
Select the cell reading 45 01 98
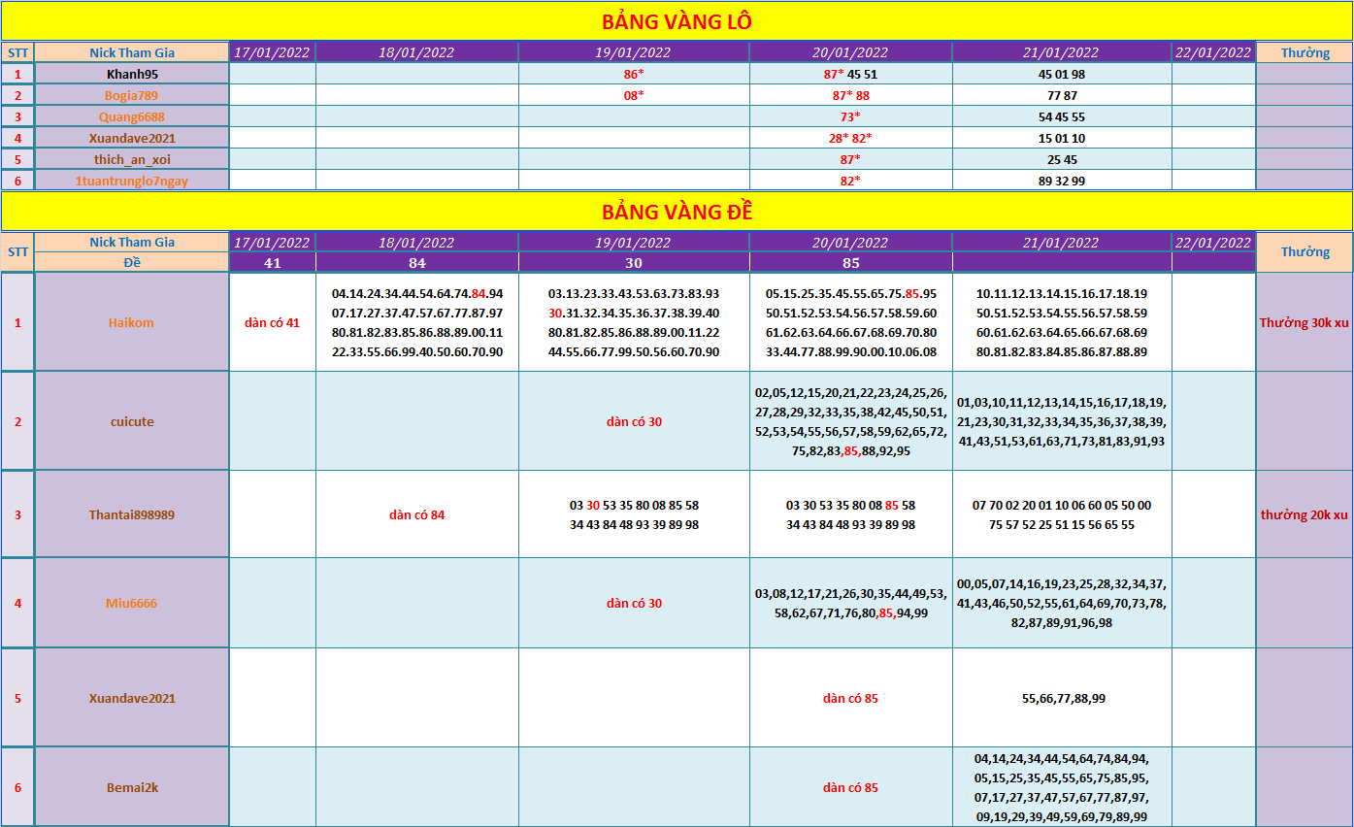1062,74
